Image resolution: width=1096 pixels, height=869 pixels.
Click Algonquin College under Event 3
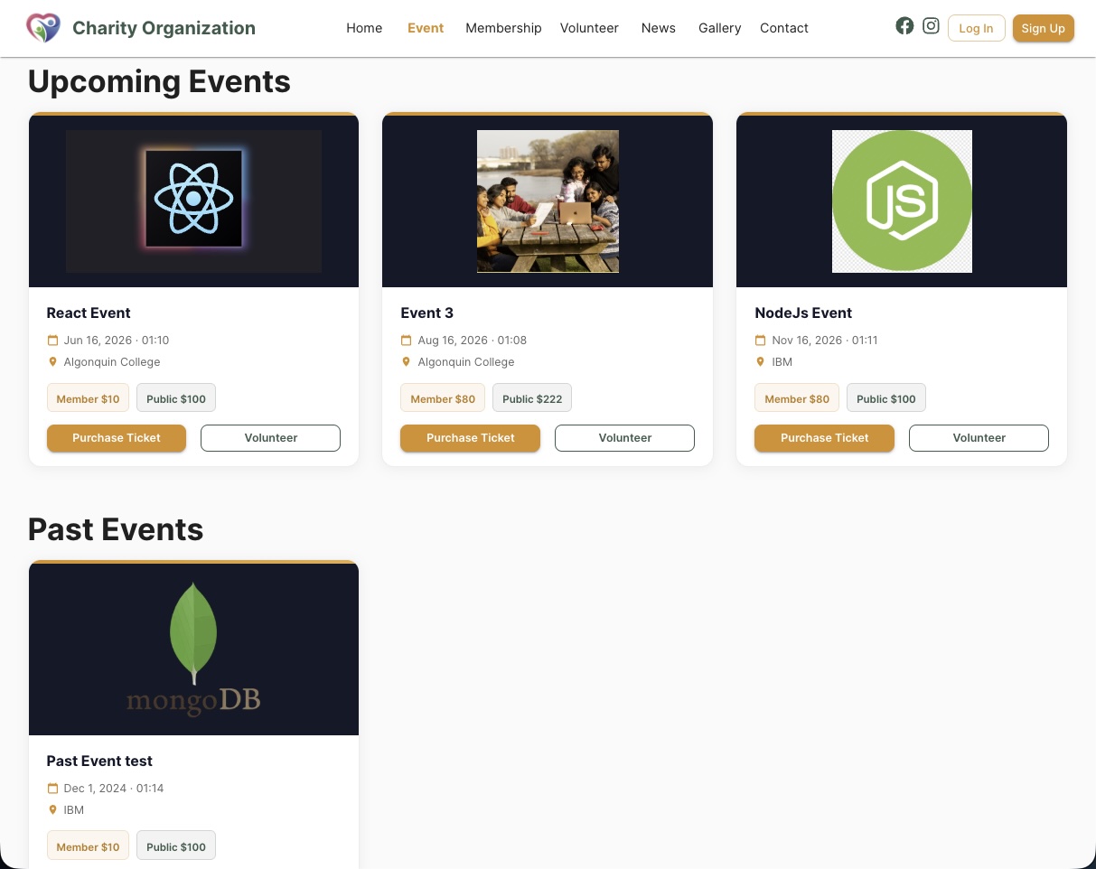466,362
